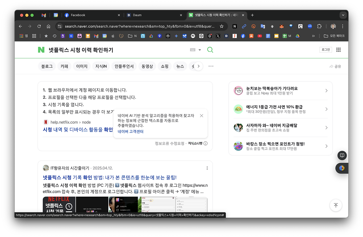This screenshot has height=237, width=363.
Task: Open the 시청 내역 및 디바이스 활동 link
Action: (x=78, y=130)
